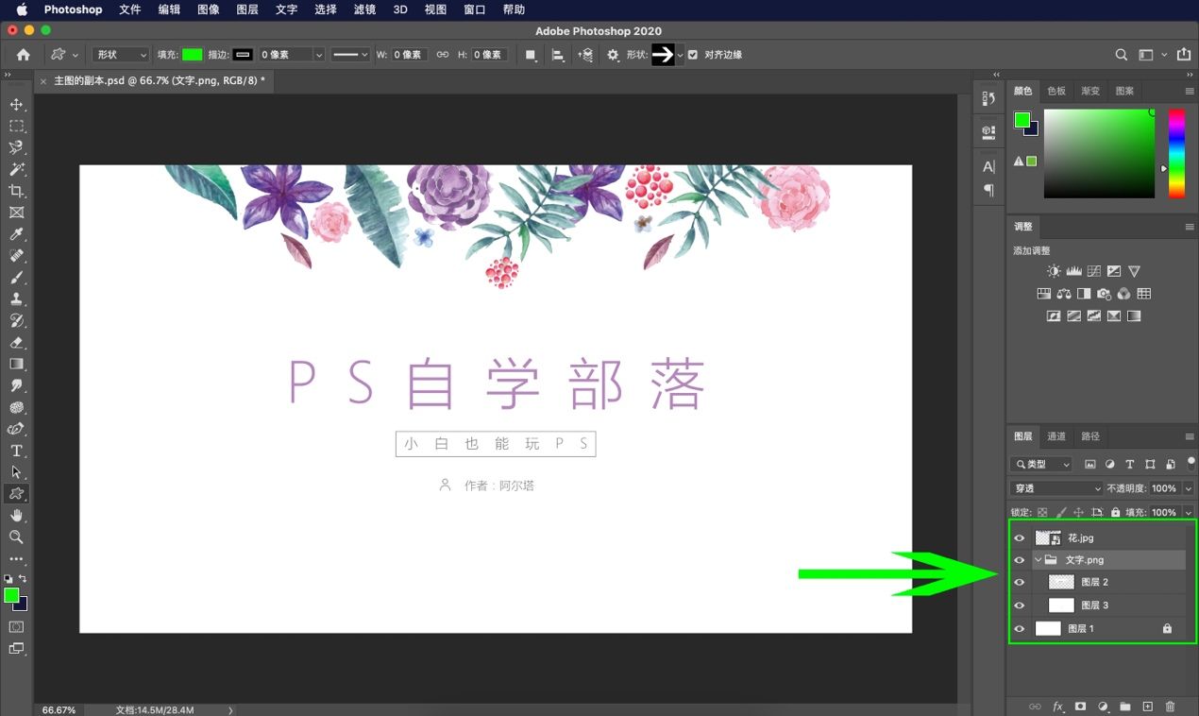
Task: Select the Type tool
Action: 15,451
